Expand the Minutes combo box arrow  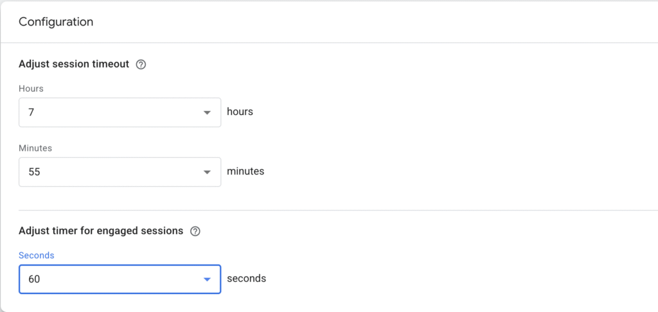pos(207,172)
